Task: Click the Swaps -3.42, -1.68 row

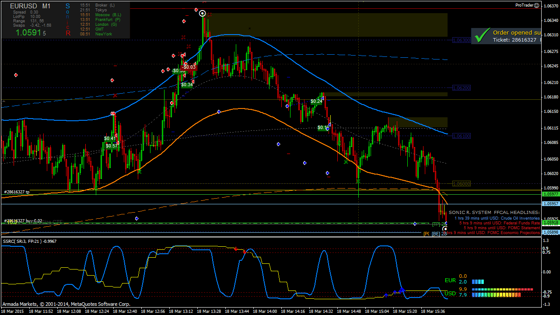Action: pyautogui.click(x=32, y=25)
